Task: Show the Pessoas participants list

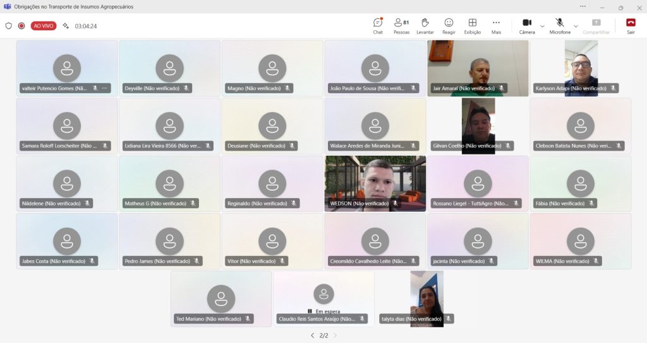Action: tap(401, 25)
